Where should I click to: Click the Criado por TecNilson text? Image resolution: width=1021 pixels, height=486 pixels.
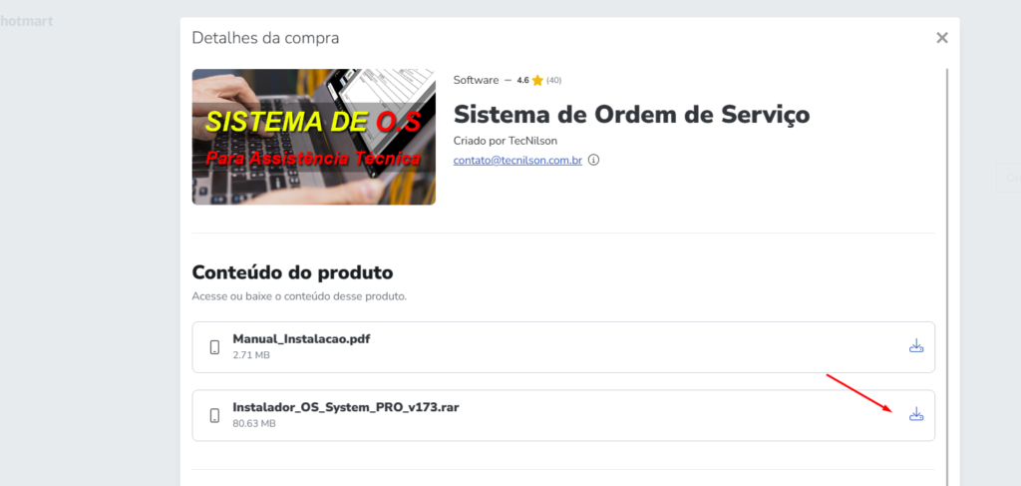(x=506, y=141)
